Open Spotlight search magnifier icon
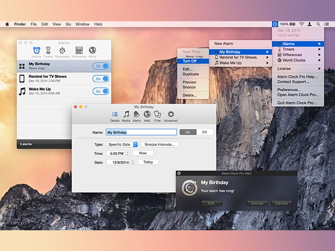 pyautogui.click(x=318, y=24)
